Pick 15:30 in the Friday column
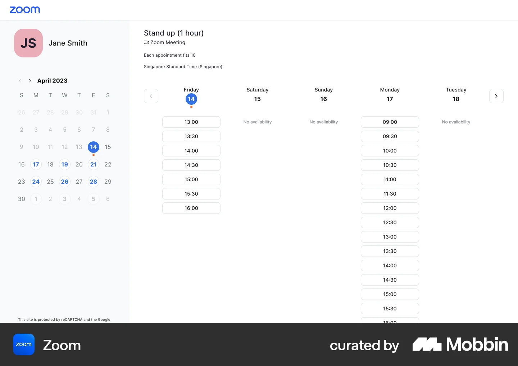This screenshot has width=518, height=366. click(x=191, y=194)
